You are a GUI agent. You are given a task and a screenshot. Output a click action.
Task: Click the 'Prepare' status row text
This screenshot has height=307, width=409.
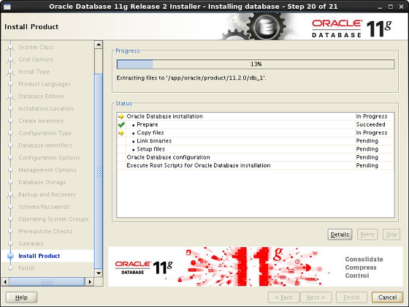click(148, 124)
